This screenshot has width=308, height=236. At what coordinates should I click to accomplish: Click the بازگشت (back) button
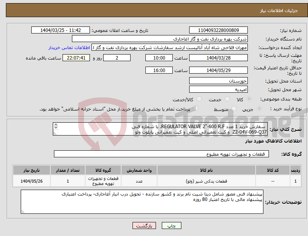pyautogui.click(x=144, y=225)
